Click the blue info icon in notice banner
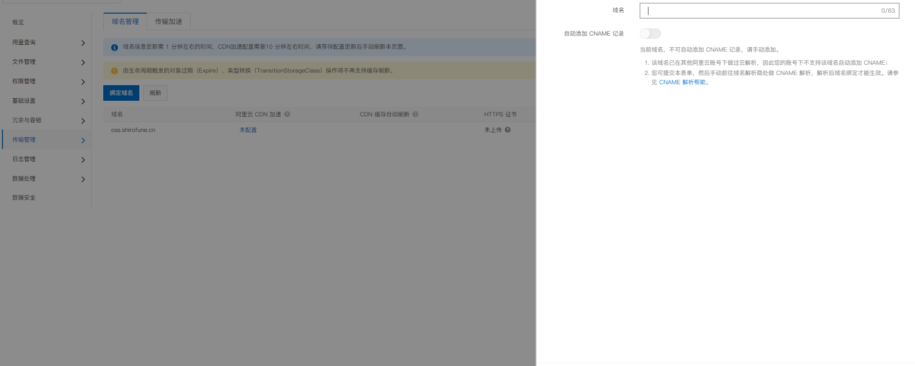The height and width of the screenshot is (366, 915). point(114,47)
